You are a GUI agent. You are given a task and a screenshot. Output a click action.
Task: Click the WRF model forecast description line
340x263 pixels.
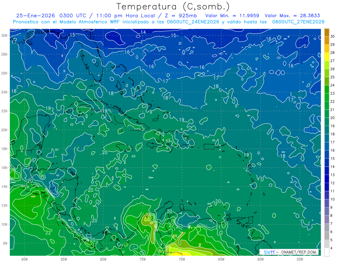[x=169, y=22]
